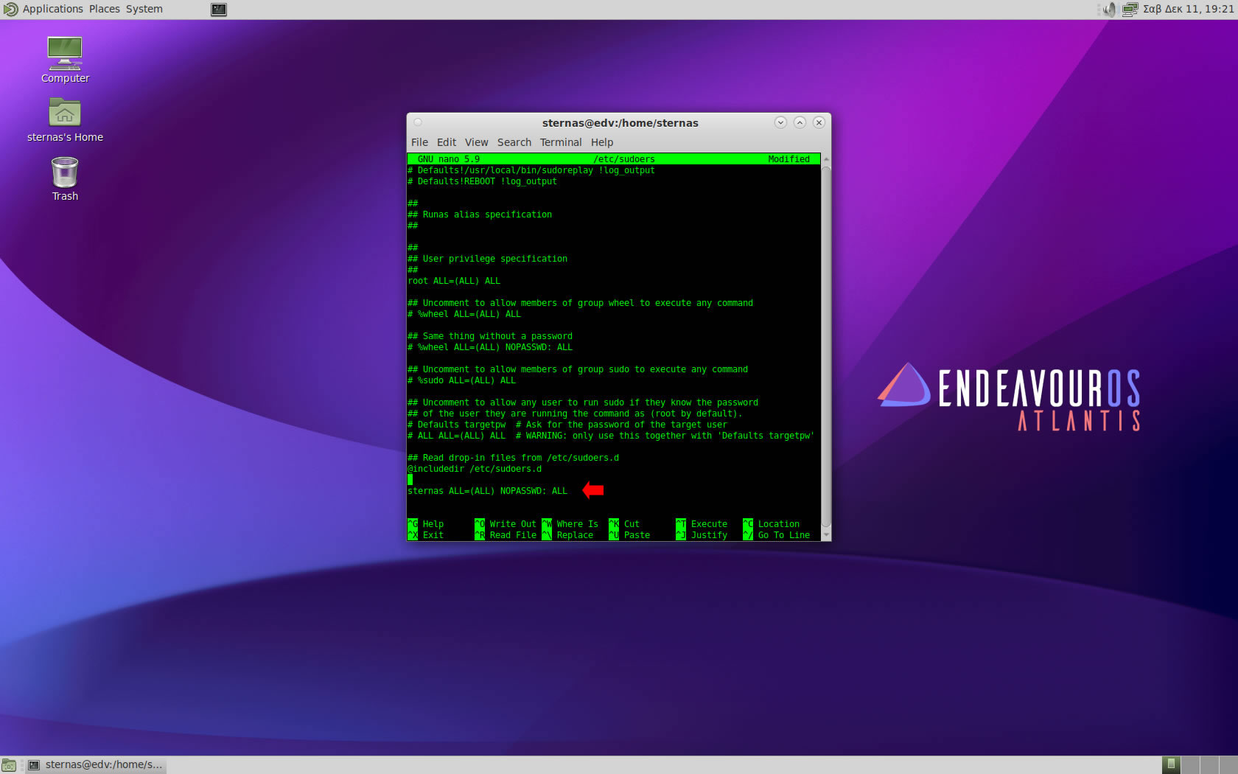The image size is (1238, 774).
Task: Click the '## Read drop-in files from /etc/sudoers.d' line
Action: (514, 458)
